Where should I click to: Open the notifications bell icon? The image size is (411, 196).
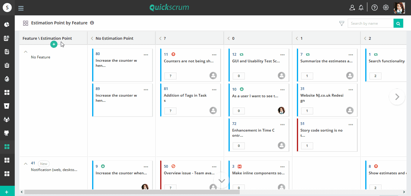click(361, 7)
